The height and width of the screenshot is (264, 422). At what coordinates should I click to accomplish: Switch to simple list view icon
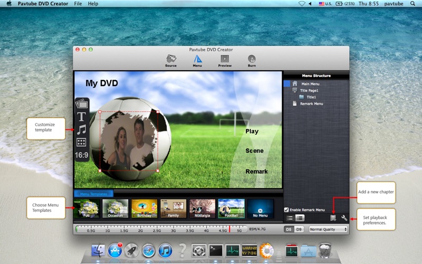290,218
